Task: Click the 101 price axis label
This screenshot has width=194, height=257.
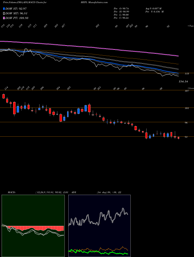Action: (187, 108)
